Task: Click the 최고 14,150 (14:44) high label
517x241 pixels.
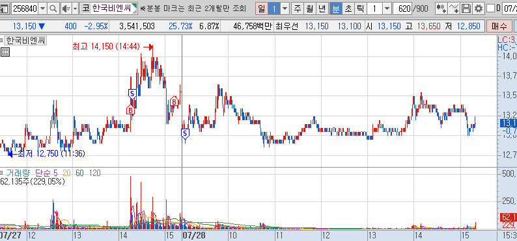Action: (x=106, y=47)
